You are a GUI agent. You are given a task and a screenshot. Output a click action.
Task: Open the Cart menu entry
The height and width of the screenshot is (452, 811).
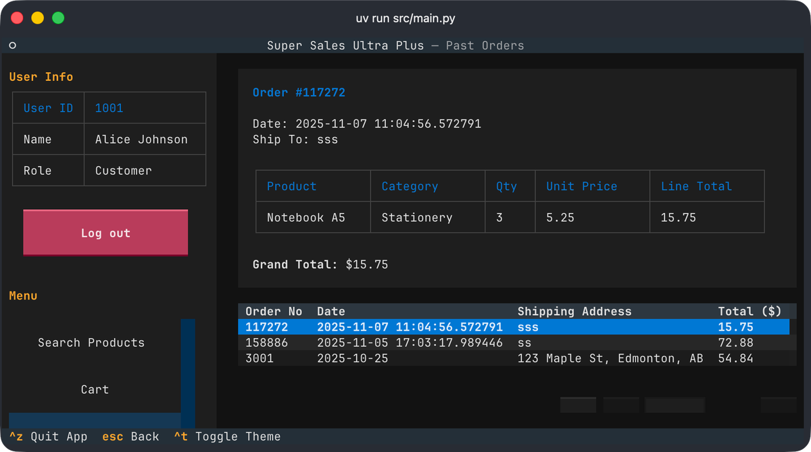coord(95,389)
